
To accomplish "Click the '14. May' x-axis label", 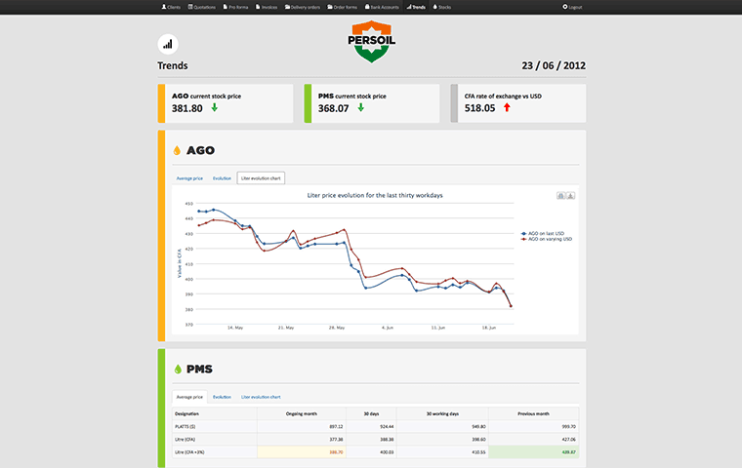I will (235, 328).
